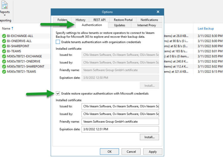The height and width of the screenshot is (167, 223).
Task: Click the sort arrow beside the Name column
Action: click(12, 28)
